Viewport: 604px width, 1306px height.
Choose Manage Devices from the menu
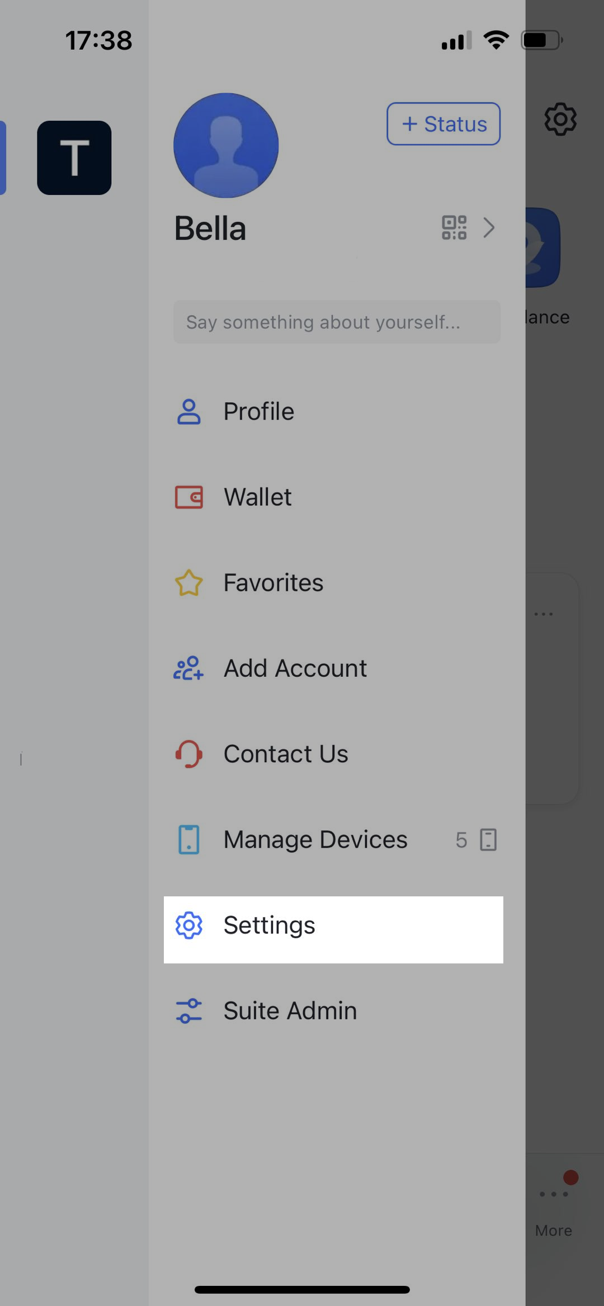tap(315, 839)
